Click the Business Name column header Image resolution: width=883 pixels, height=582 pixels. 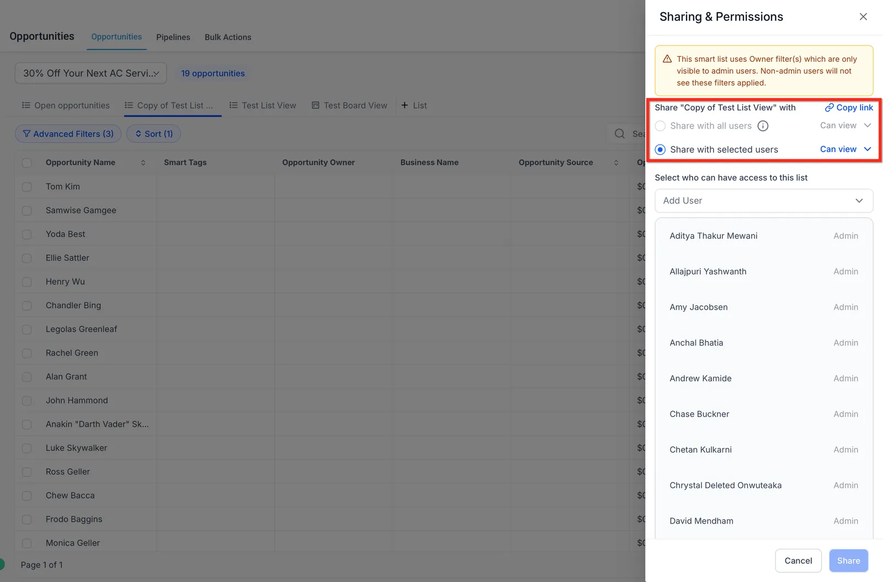(x=429, y=162)
